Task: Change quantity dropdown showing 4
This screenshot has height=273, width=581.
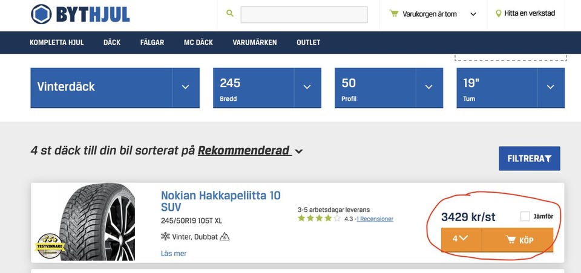Action: point(461,239)
